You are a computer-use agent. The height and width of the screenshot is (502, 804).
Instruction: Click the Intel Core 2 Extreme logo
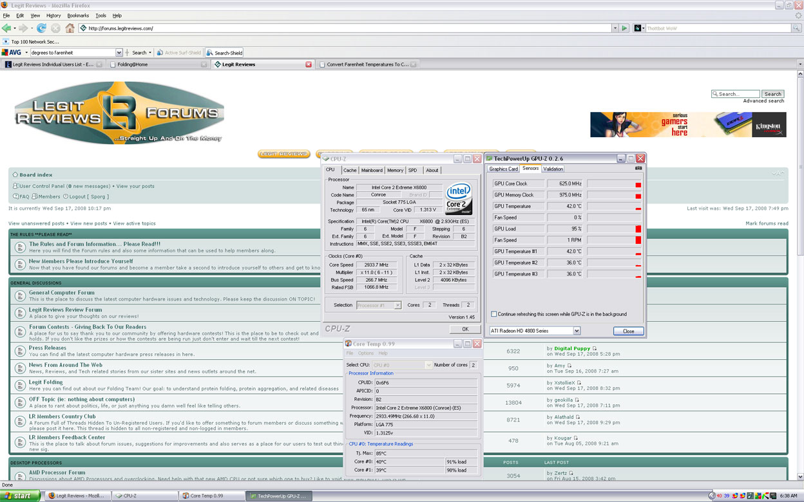click(459, 199)
